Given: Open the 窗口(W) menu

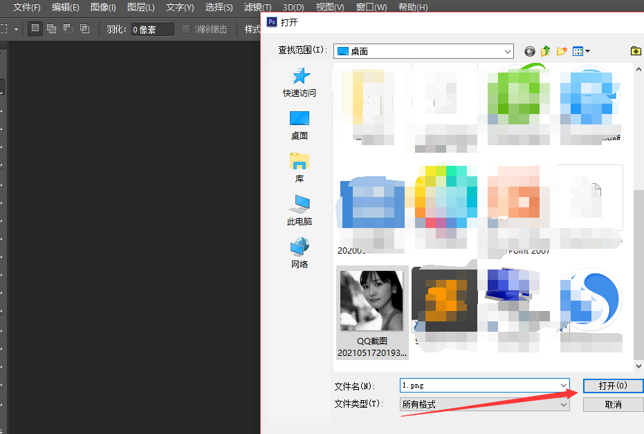Looking at the screenshot, I should (x=371, y=7).
